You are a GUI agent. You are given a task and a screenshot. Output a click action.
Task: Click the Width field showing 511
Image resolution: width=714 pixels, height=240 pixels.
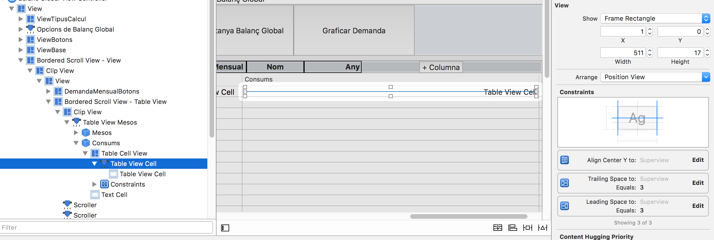point(623,53)
